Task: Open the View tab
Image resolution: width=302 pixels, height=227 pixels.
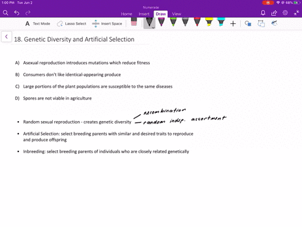Action: 177,14
